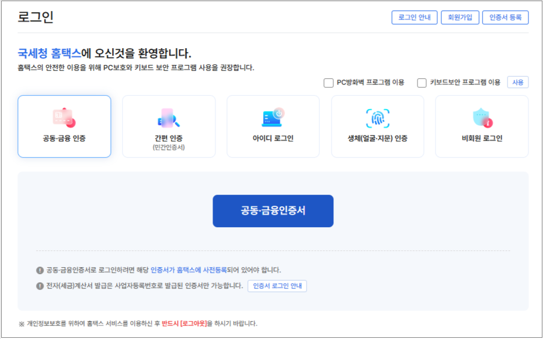
Task: Click the 아이디 로그인 laptop icon
Action: pos(273,118)
